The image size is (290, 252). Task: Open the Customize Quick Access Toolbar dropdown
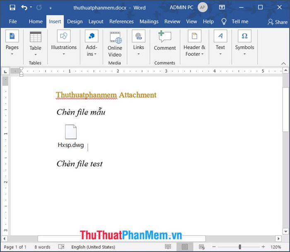(x=51, y=8)
